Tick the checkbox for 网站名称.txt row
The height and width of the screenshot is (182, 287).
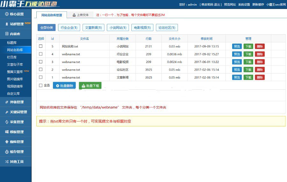40,46
